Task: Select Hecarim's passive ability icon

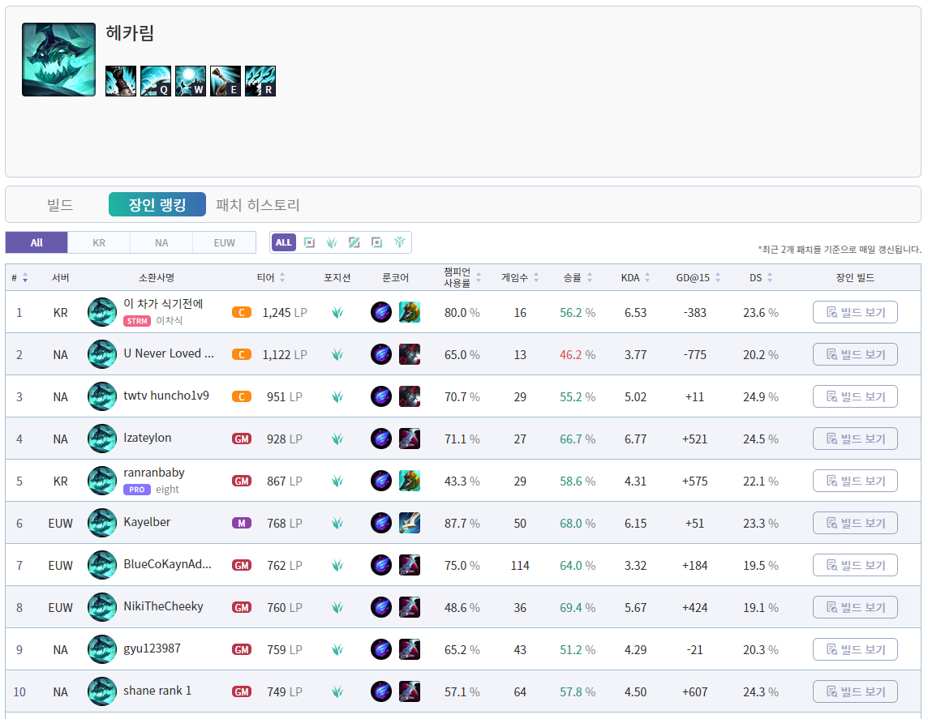Action: click(121, 81)
